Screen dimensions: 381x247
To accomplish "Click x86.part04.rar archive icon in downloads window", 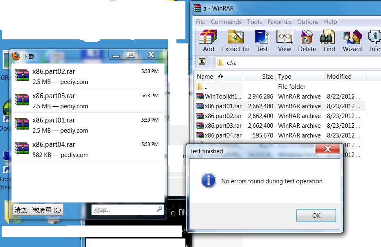I will point(22,148).
